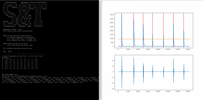
Task: Click 'This Software developed by Daniele Lain' line
Action: coord(17,48)
